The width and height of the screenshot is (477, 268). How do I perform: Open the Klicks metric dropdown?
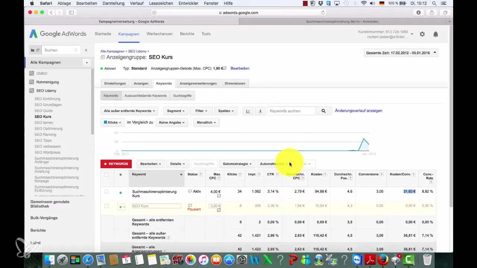[x=113, y=122]
